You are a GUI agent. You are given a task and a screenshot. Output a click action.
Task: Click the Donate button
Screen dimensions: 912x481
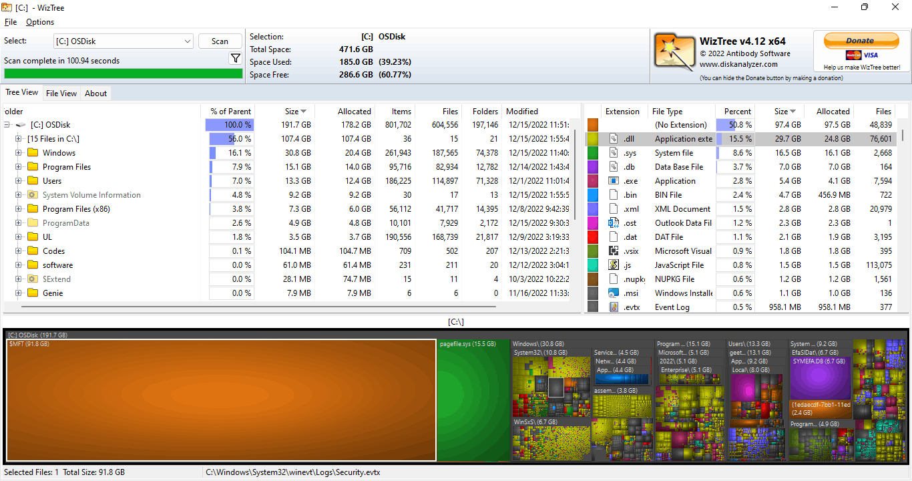coord(860,41)
